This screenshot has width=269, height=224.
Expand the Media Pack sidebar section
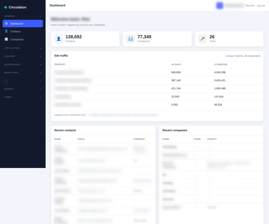click(x=23, y=73)
